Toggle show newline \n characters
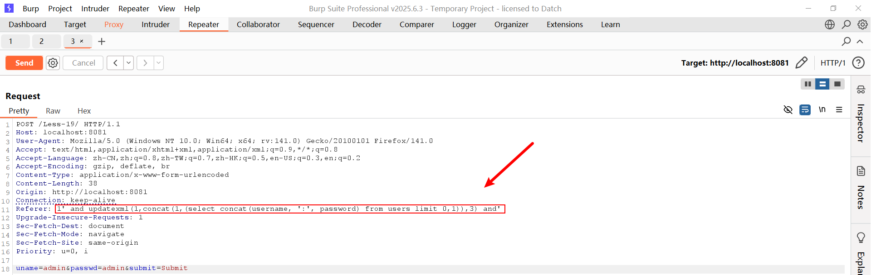The image size is (871, 275). pos(822,109)
